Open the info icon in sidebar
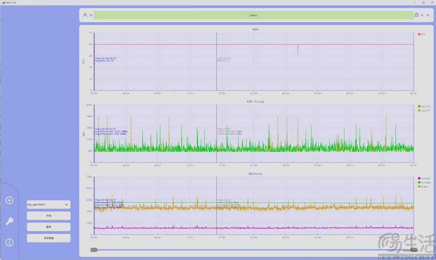The image size is (436, 260). pos(9,242)
